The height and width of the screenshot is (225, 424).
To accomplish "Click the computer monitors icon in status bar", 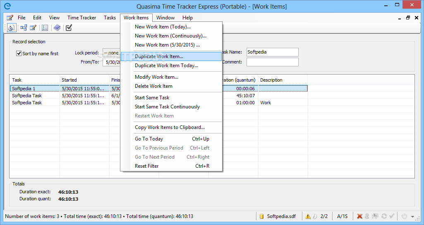I will 375,216.
